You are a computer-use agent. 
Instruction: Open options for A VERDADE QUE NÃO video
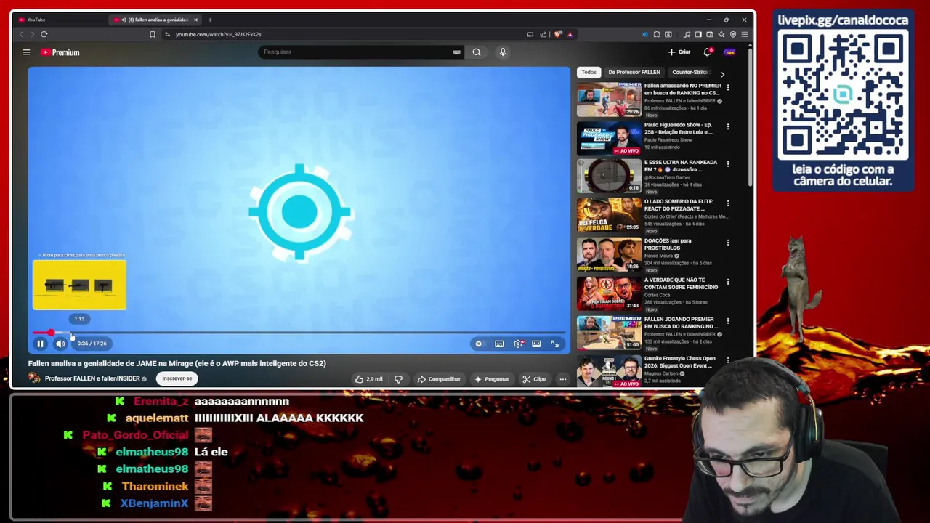[728, 282]
